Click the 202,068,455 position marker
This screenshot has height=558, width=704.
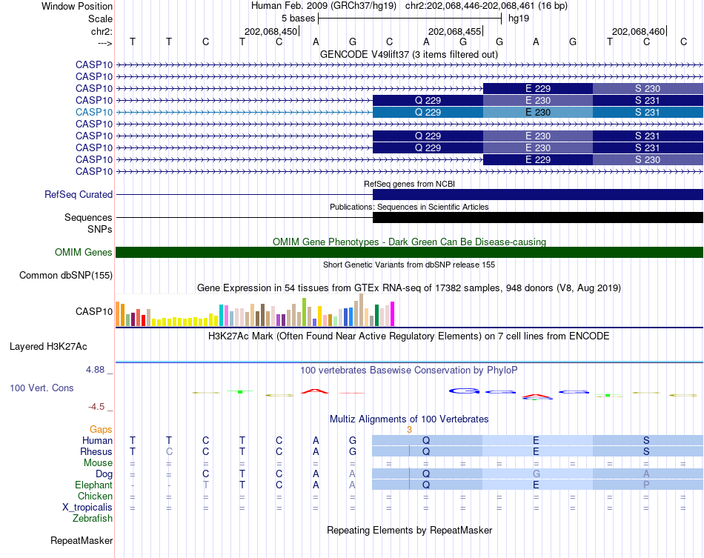[x=454, y=31]
